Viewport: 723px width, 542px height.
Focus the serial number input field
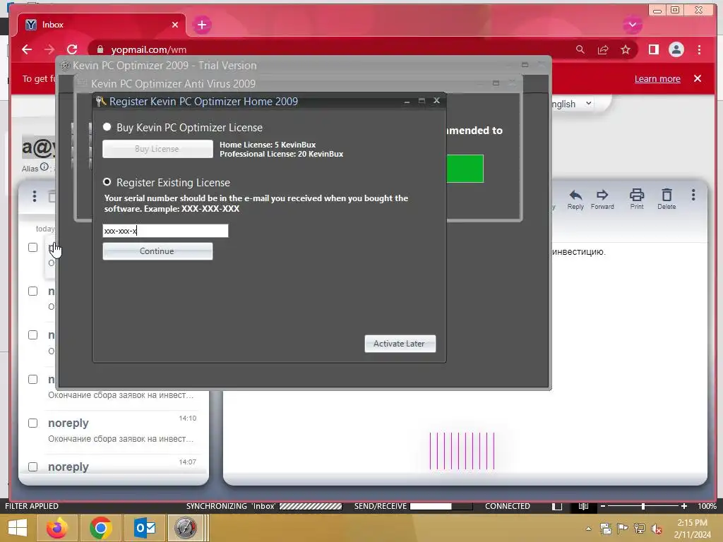point(165,231)
